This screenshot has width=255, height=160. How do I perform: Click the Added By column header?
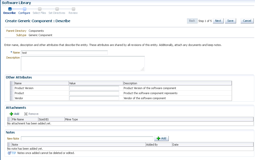[159, 145]
